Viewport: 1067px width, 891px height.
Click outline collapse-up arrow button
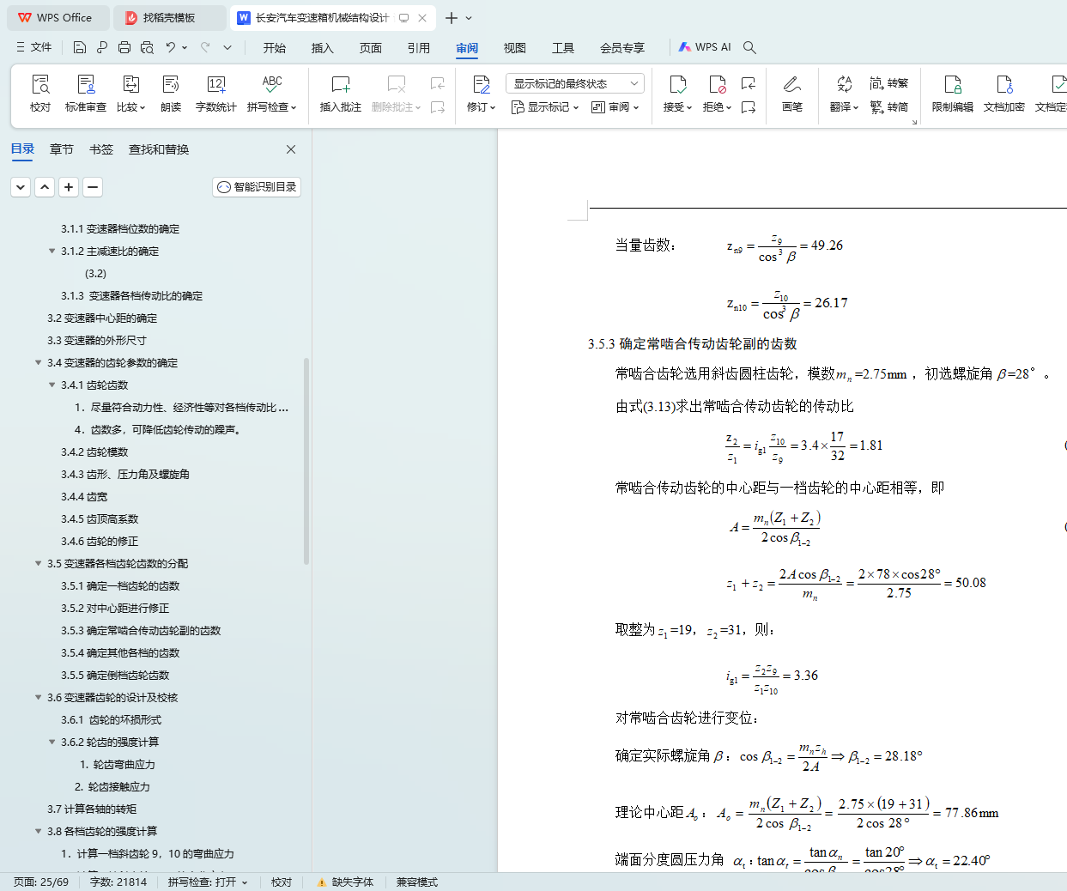tap(45, 187)
